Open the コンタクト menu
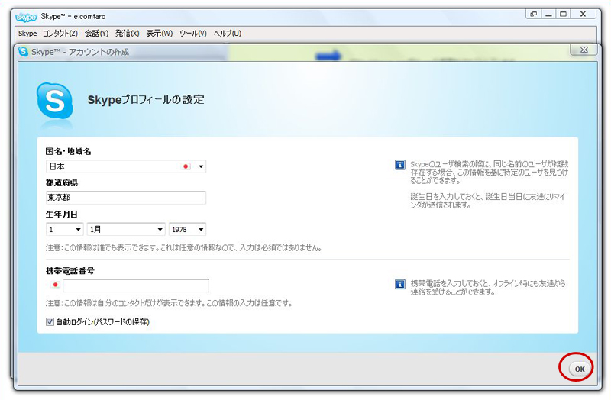The image size is (611, 400). point(60,34)
